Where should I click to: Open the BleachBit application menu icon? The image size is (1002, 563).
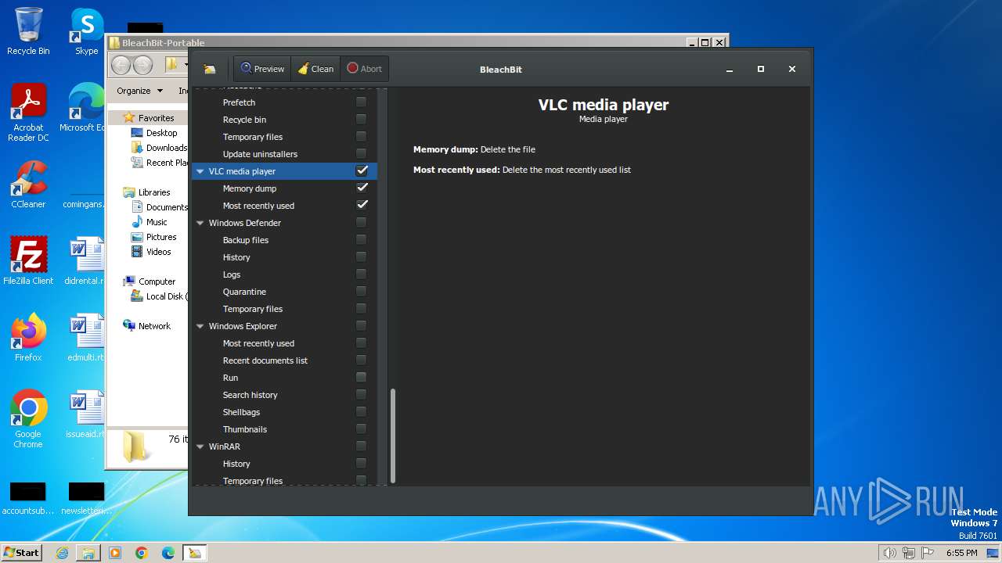[209, 69]
